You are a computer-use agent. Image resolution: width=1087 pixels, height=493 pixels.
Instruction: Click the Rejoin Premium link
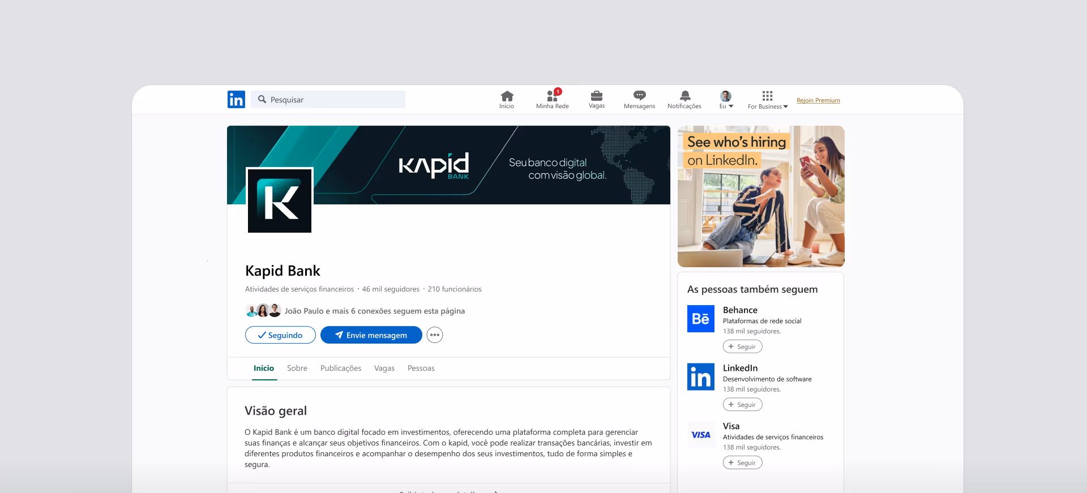click(818, 100)
